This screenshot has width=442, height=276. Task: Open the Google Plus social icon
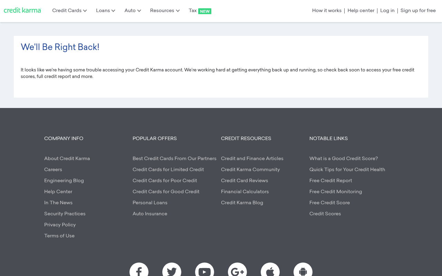237,269
